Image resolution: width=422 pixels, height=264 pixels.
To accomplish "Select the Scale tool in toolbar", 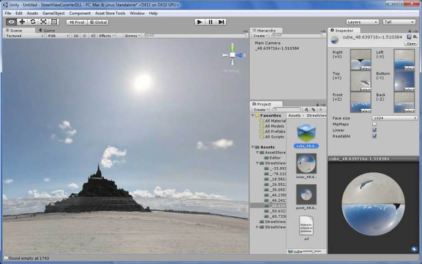I will coord(43,22).
